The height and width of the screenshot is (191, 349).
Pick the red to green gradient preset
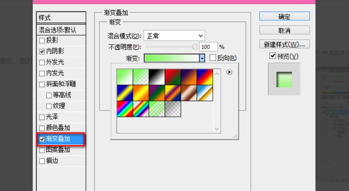point(173,77)
